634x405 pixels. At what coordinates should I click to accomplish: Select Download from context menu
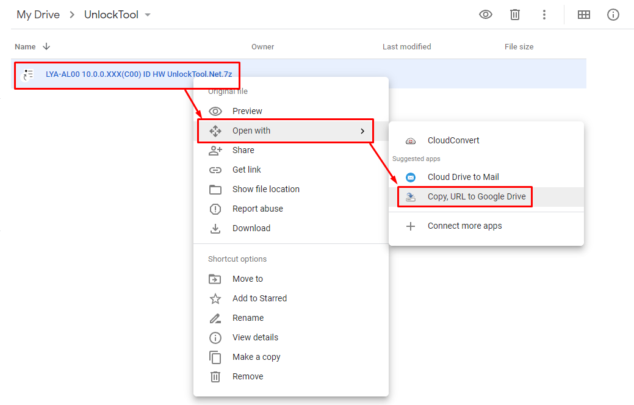tap(290, 228)
